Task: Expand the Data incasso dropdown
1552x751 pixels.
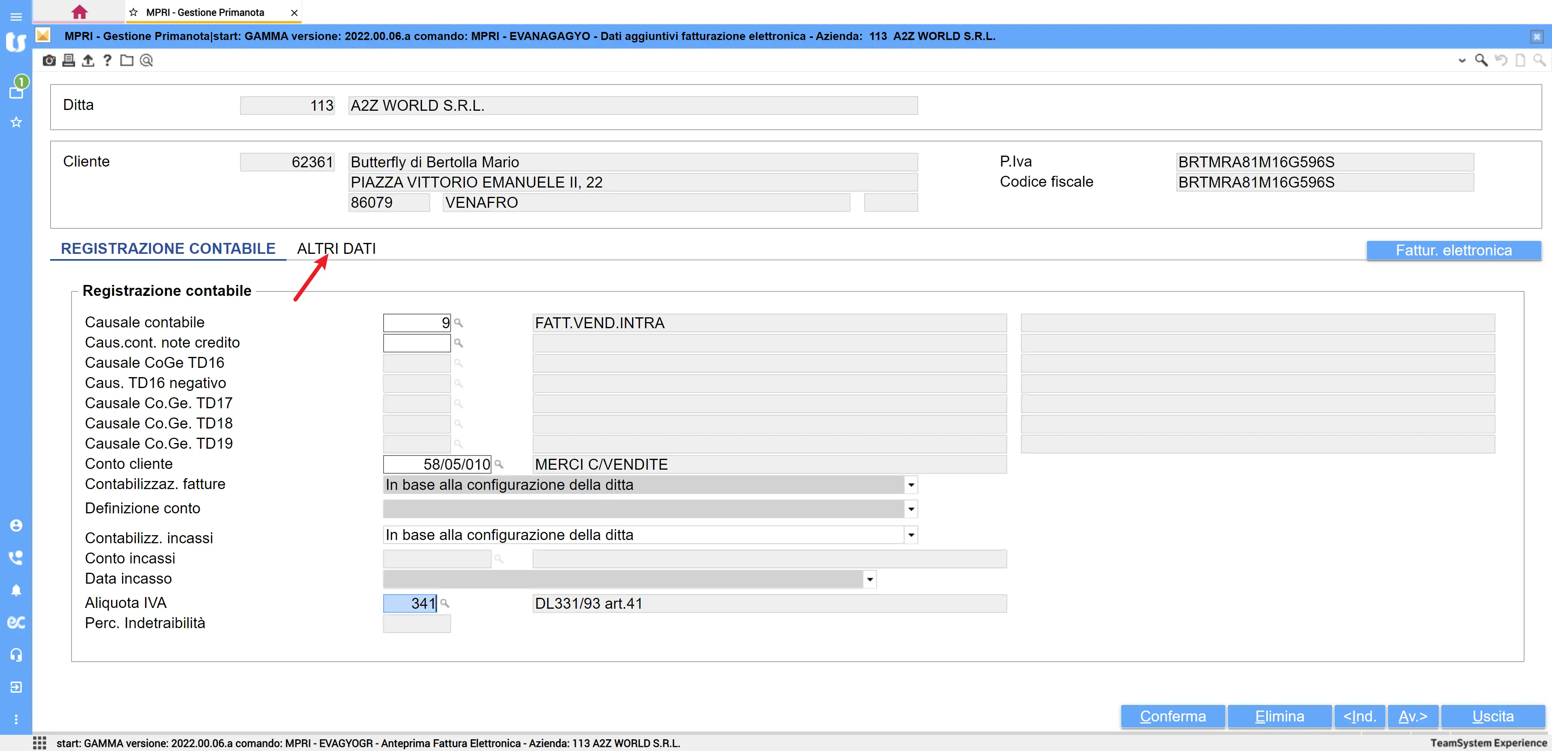Action: pos(869,580)
